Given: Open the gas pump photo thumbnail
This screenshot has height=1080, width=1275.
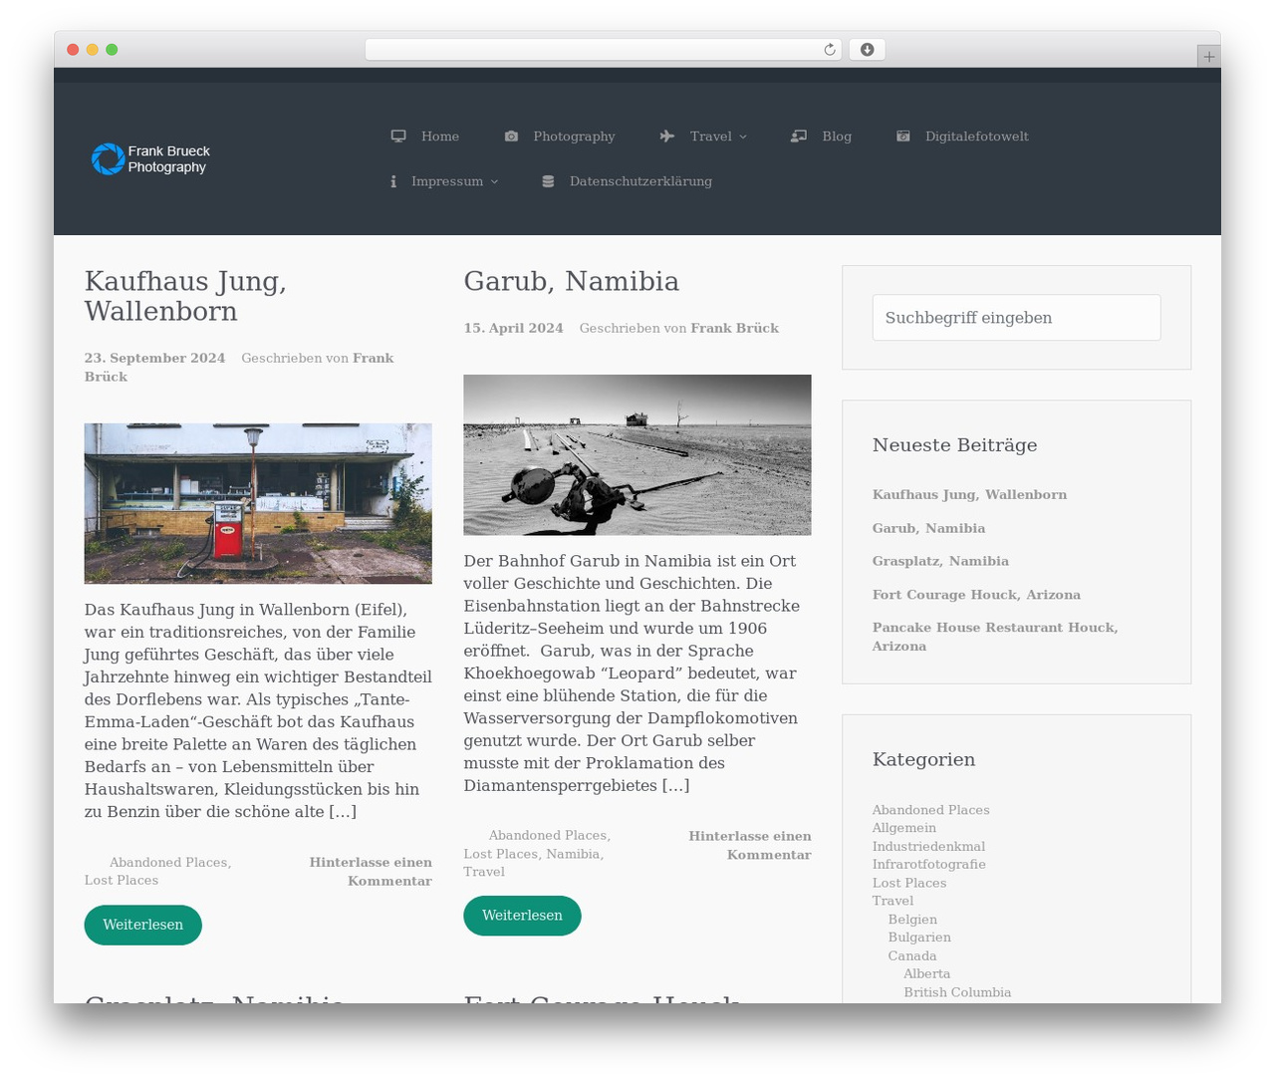Looking at the screenshot, I should [258, 503].
